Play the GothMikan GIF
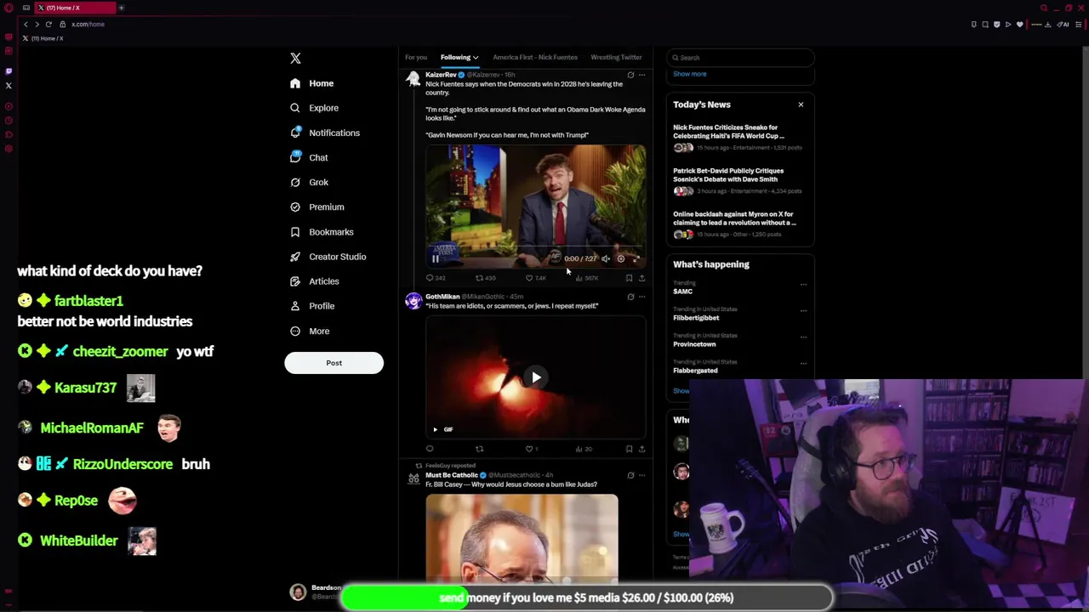Viewport: 1089px width, 612px height. 536,377
